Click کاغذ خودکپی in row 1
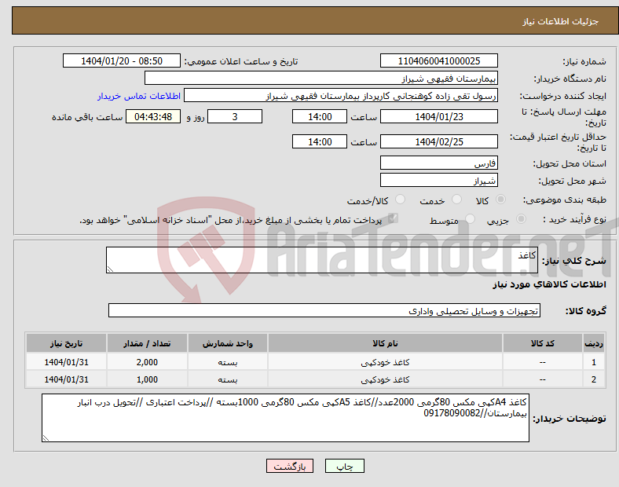Image resolution: width=619 pixels, height=487 pixels. click(385, 362)
